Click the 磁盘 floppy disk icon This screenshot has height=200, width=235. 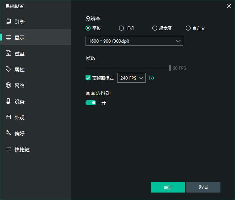coord(8,53)
